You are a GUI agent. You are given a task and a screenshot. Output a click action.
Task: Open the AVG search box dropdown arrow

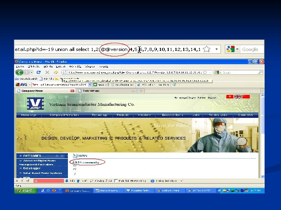[x=90, y=85]
